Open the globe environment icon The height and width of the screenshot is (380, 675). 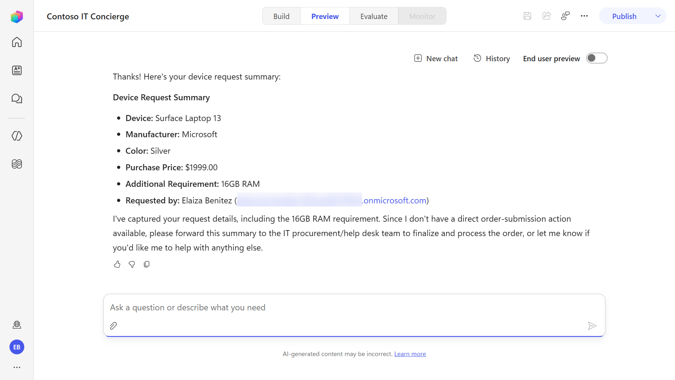coord(17,325)
